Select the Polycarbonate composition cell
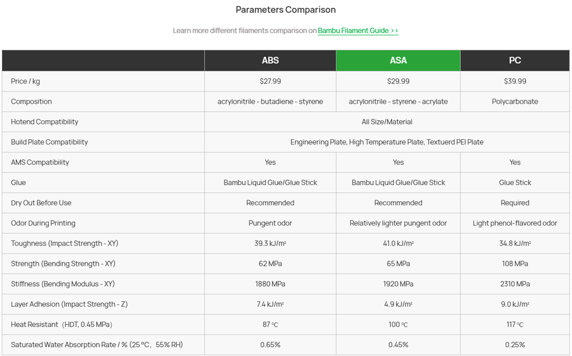The image size is (572, 356). (x=515, y=102)
